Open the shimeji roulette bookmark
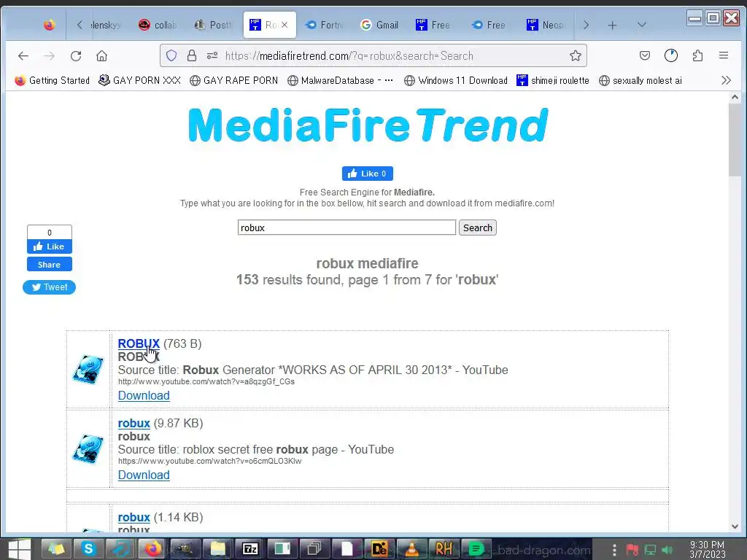Image resolution: width=747 pixels, height=560 pixels. (x=553, y=80)
